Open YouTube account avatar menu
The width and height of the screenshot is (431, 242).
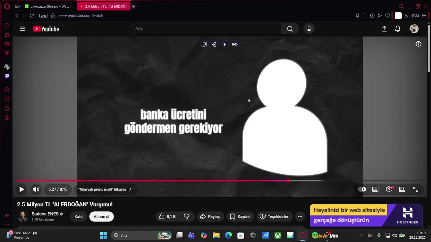(x=414, y=29)
